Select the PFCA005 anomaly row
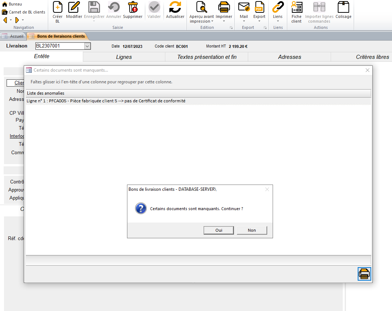The height and width of the screenshot is (311, 392). click(106, 101)
